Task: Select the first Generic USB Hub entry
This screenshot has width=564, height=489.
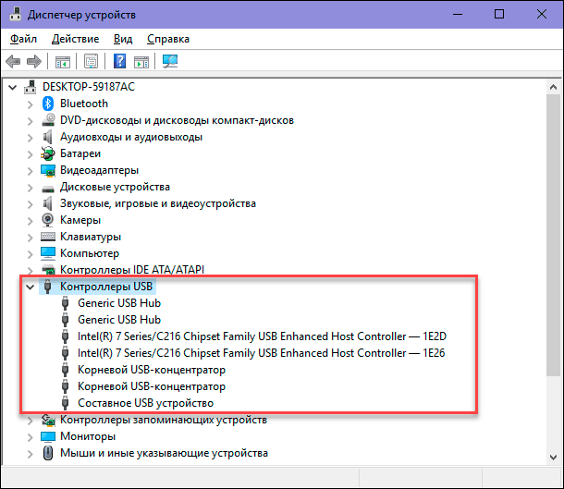Action: click(x=119, y=303)
